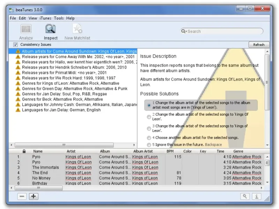Sort by the Album column header
279x209 pixels.
(x=105, y=151)
